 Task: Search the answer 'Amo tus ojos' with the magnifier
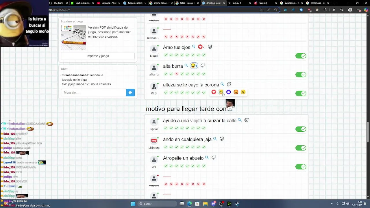(194, 47)
